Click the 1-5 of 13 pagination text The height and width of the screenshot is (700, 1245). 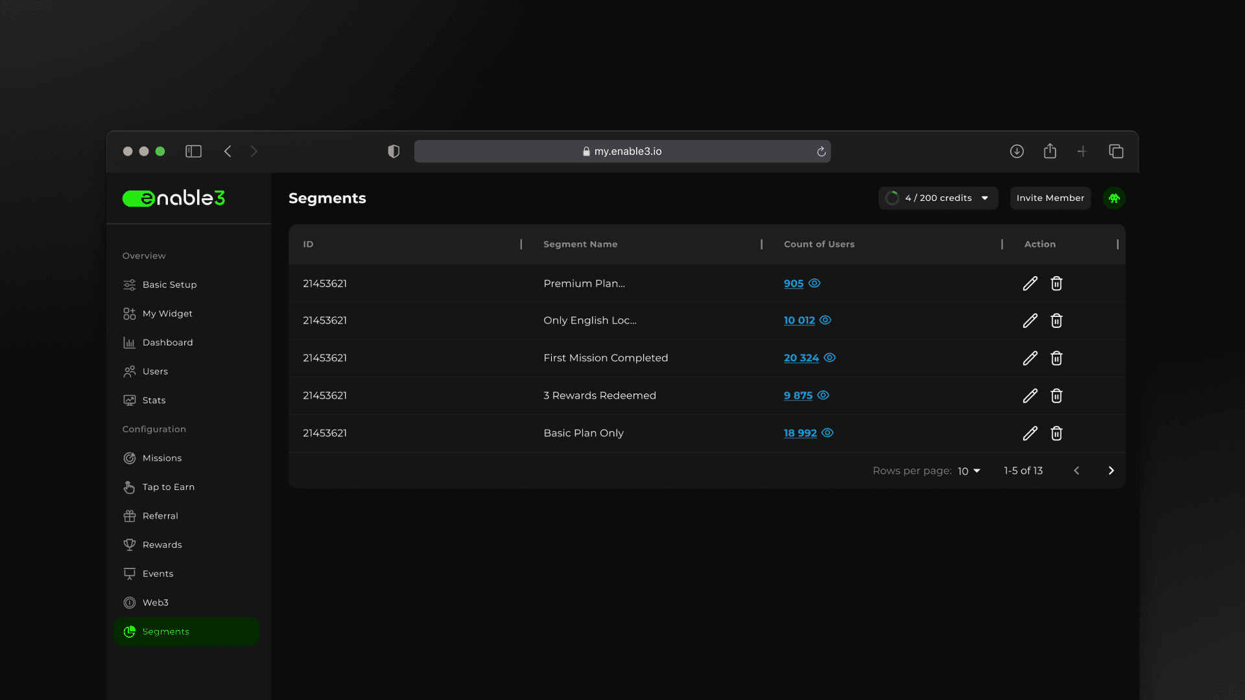coord(1023,471)
